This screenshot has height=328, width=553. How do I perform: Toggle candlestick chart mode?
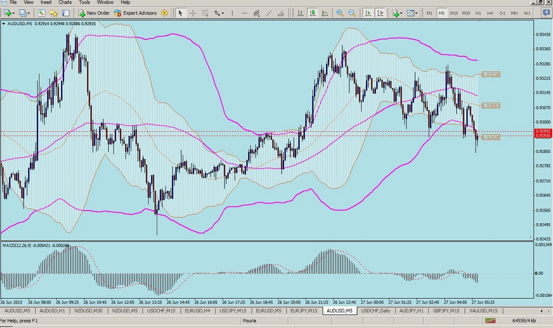[x=313, y=13]
